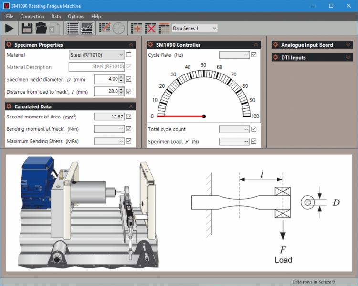Viewport: 358px width, 286px height.
Task: Open a file with the folder icon
Action: 41,29
